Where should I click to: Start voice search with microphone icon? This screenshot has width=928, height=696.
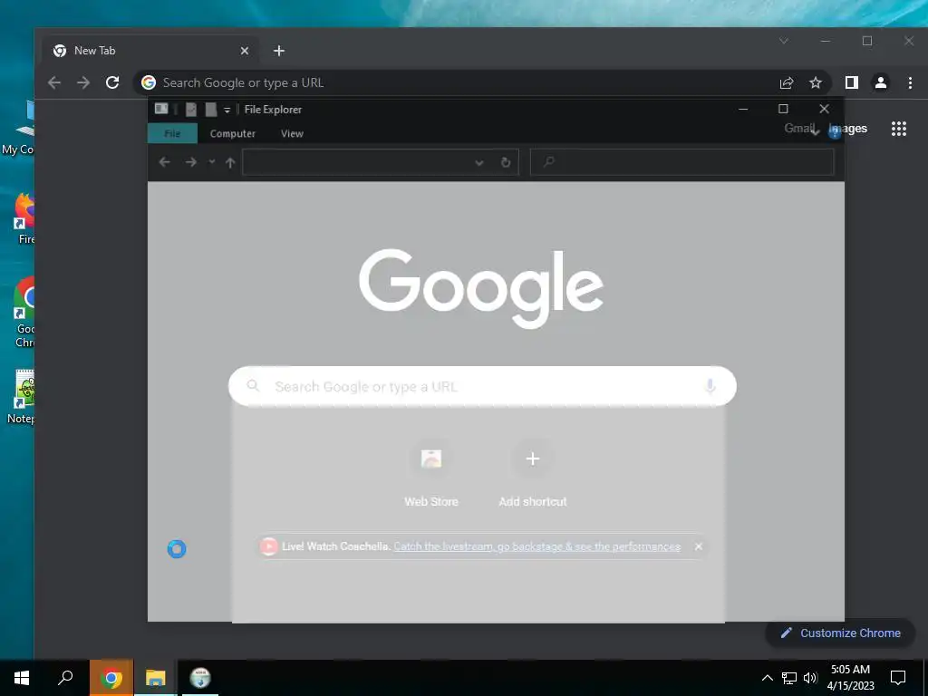click(x=710, y=386)
